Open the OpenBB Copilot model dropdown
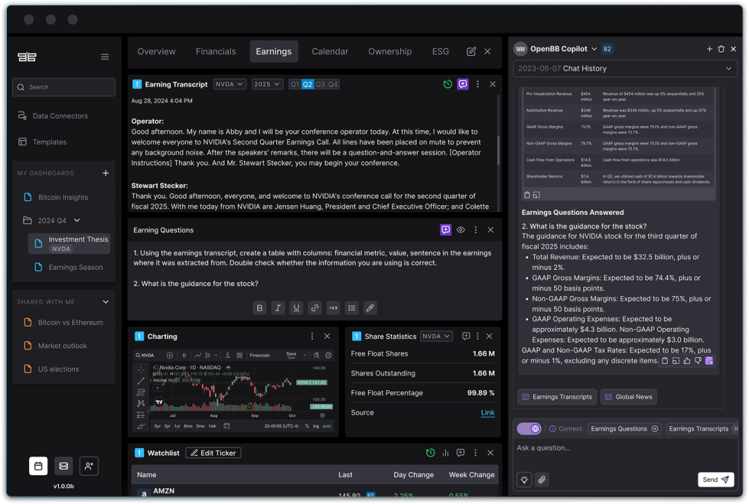This screenshot has width=749, height=504. point(594,49)
